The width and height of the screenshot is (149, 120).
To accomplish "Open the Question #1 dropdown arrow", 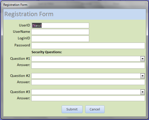I will pos(142,59).
